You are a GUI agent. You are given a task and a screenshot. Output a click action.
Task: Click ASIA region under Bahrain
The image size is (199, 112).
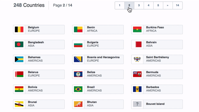[x=149, y=46]
